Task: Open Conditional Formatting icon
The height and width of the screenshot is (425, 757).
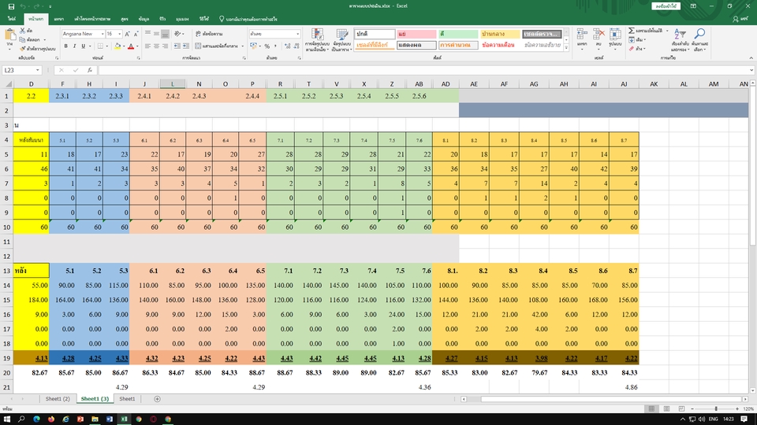Action: tap(317, 35)
